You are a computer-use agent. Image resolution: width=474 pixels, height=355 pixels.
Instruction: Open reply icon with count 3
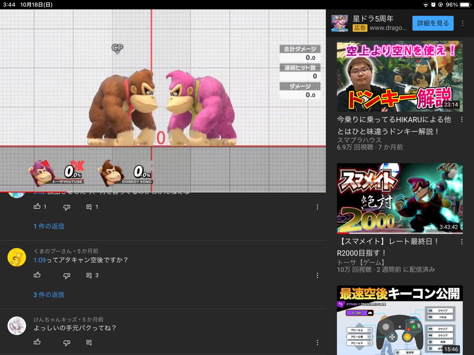pos(89,275)
